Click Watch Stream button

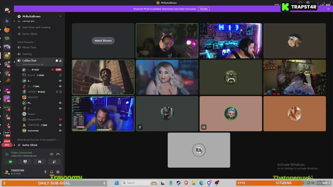pos(103,41)
